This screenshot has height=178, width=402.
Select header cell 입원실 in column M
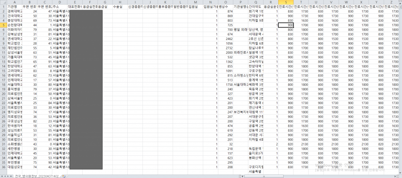pos(195,7)
